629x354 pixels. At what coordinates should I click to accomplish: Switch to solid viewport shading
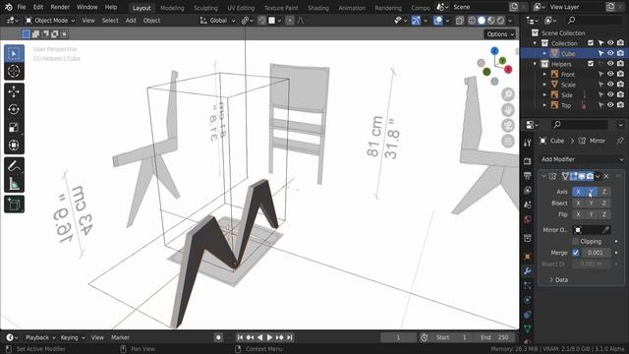pyautogui.click(x=482, y=20)
